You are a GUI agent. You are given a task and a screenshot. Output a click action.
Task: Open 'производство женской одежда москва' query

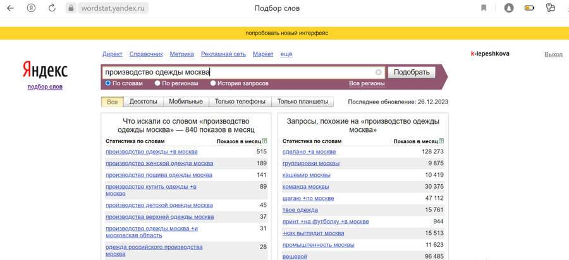coord(159,163)
